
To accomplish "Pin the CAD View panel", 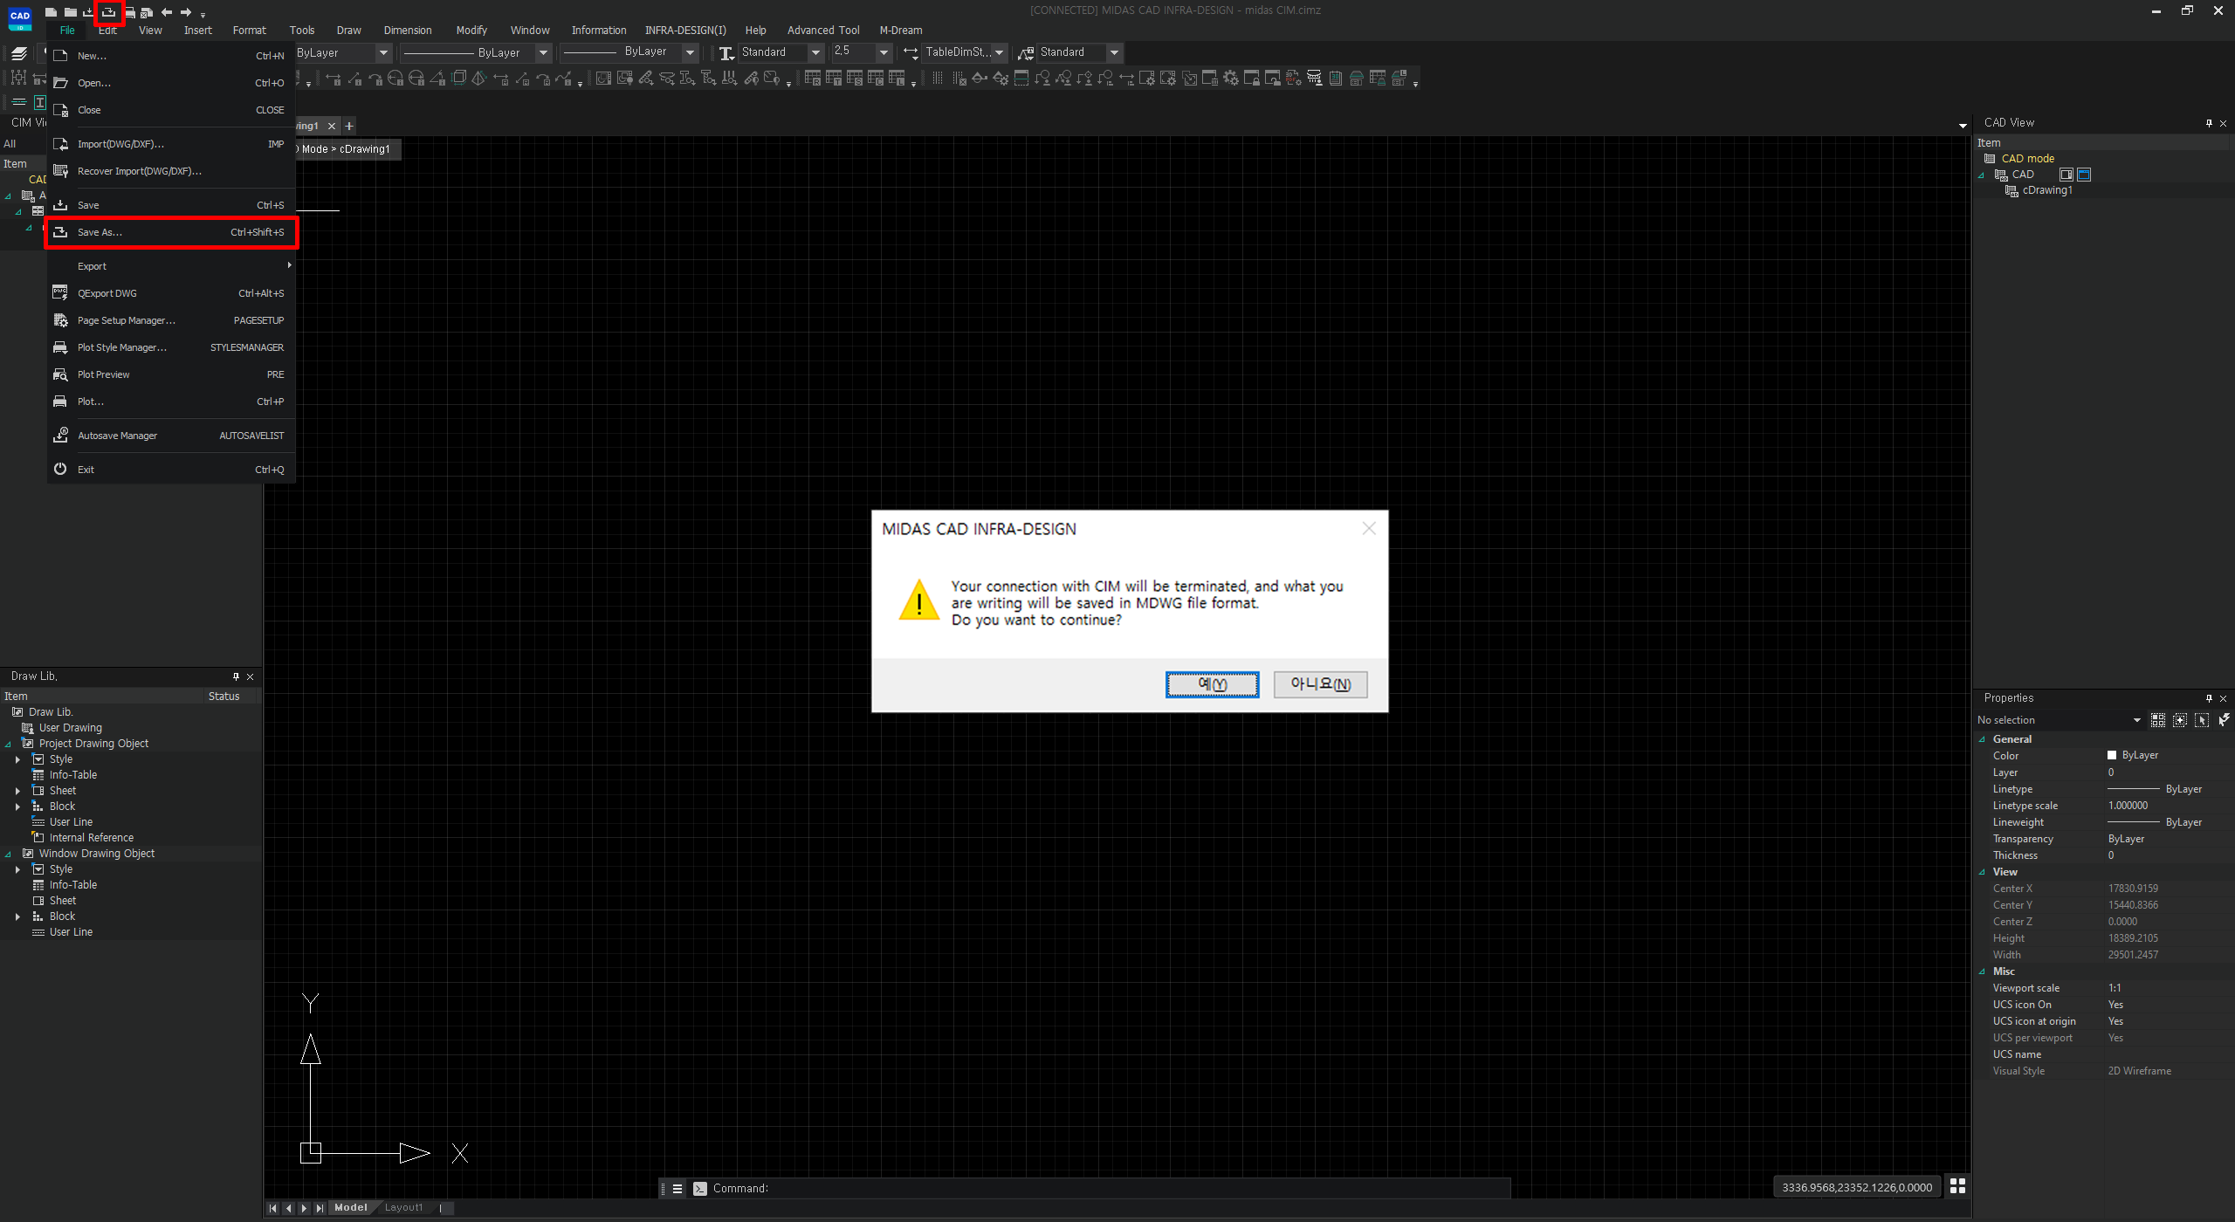I will click(2209, 123).
